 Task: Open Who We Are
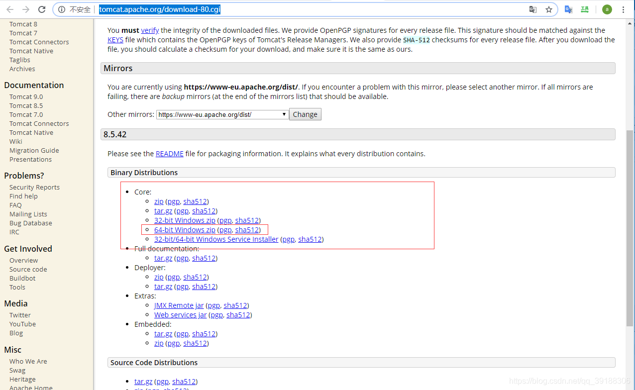(x=28, y=361)
